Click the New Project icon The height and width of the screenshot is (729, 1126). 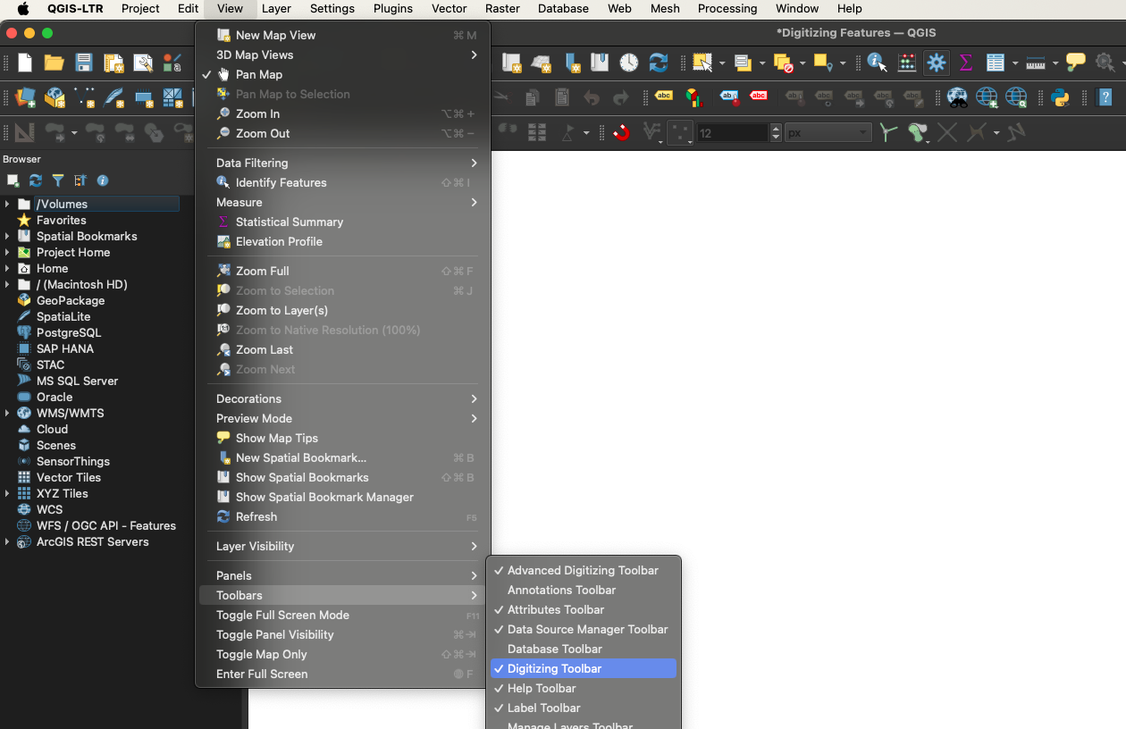coord(25,63)
